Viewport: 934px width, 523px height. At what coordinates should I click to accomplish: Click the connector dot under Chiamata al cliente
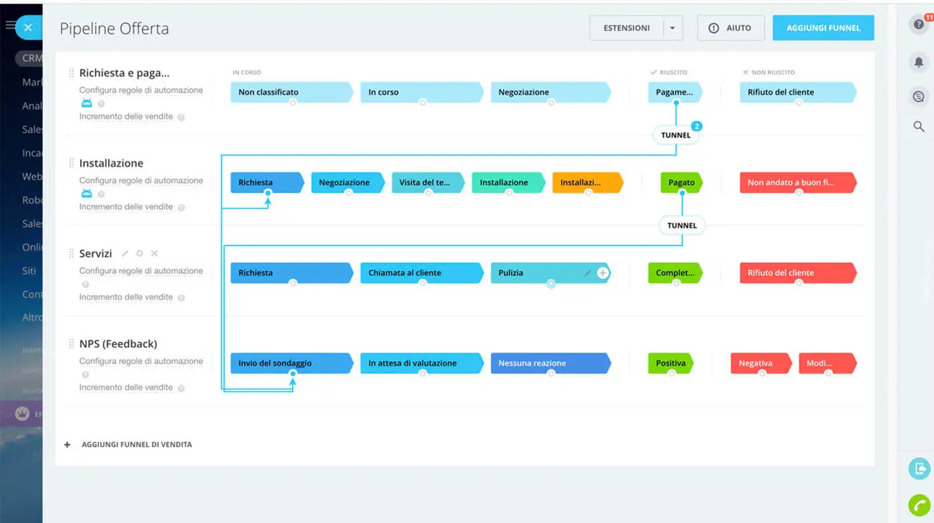[x=422, y=283]
